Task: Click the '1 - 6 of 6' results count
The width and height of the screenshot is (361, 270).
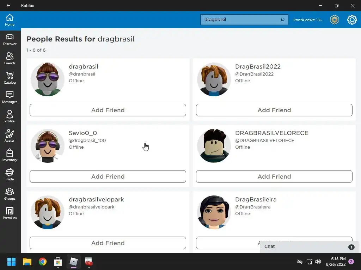Action: point(36,50)
